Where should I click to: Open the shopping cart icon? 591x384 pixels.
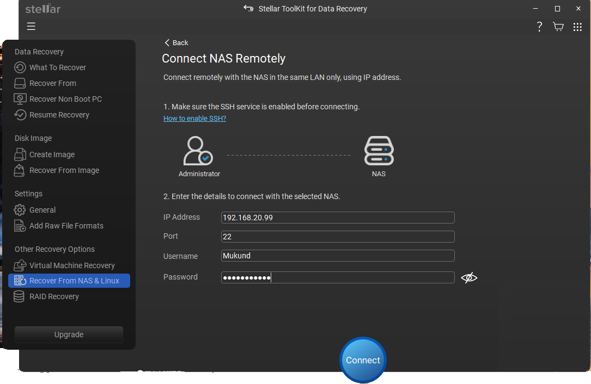click(x=558, y=27)
